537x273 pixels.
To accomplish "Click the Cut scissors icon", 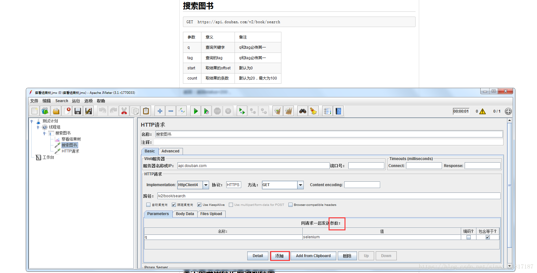I will (x=124, y=111).
